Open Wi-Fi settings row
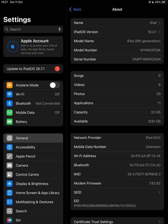 [x=33, y=94]
